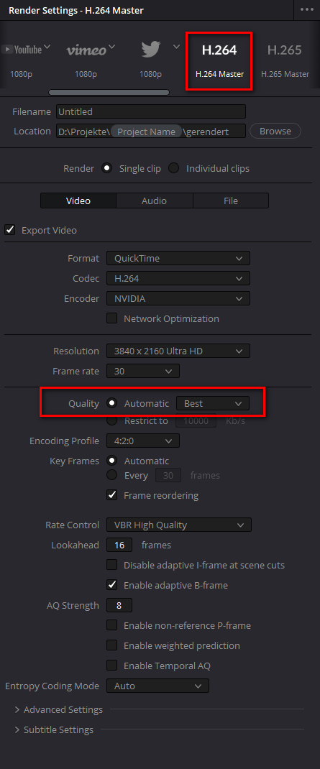Open Twitter preset resolution dropdown arrow
The width and height of the screenshot is (320, 769).
(x=176, y=47)
